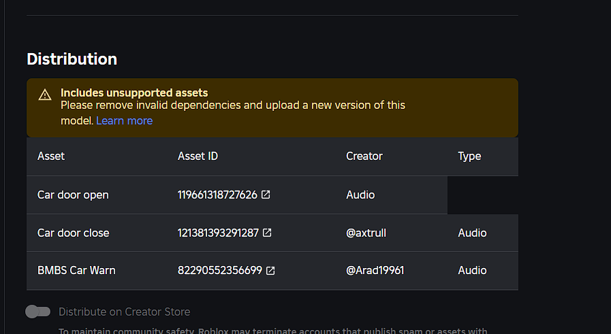
Task: Click the Creator column header
Action: point(364,156)
